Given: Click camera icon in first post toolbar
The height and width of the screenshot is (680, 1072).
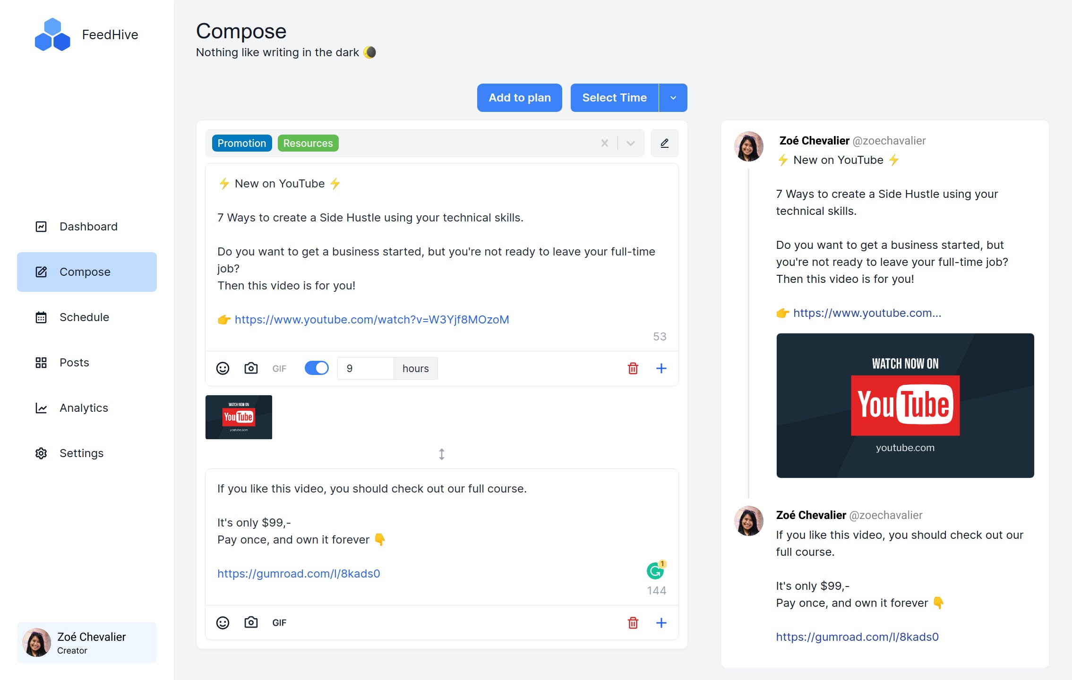Looking at the screenshot, I should pyautogui.click(x=251, y=368).
